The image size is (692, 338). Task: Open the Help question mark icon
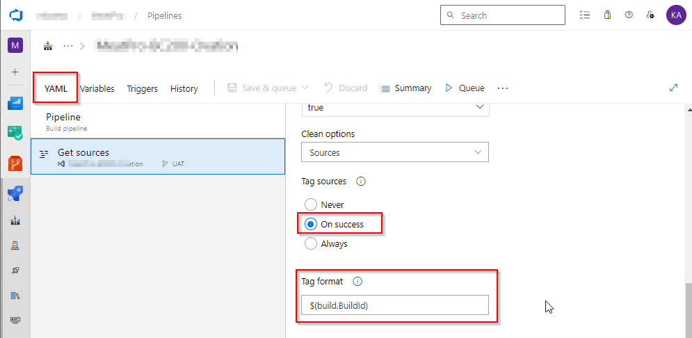coord(629,15)
